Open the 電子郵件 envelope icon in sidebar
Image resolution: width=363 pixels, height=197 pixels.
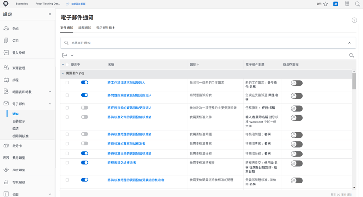[x=6, y=104]
